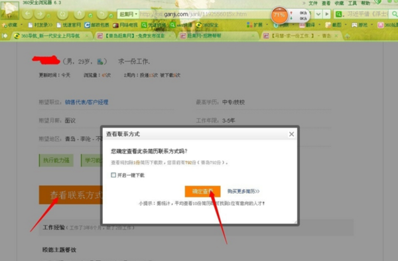The height and width of the screenshot is (261, 398).
Task: Open the 销售代表/客户经理 position link
Action: (x=86, y=102)
